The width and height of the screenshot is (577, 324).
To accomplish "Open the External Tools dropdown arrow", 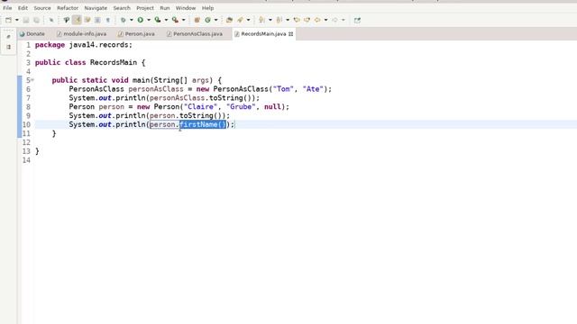I will click(x=183, y=20).
